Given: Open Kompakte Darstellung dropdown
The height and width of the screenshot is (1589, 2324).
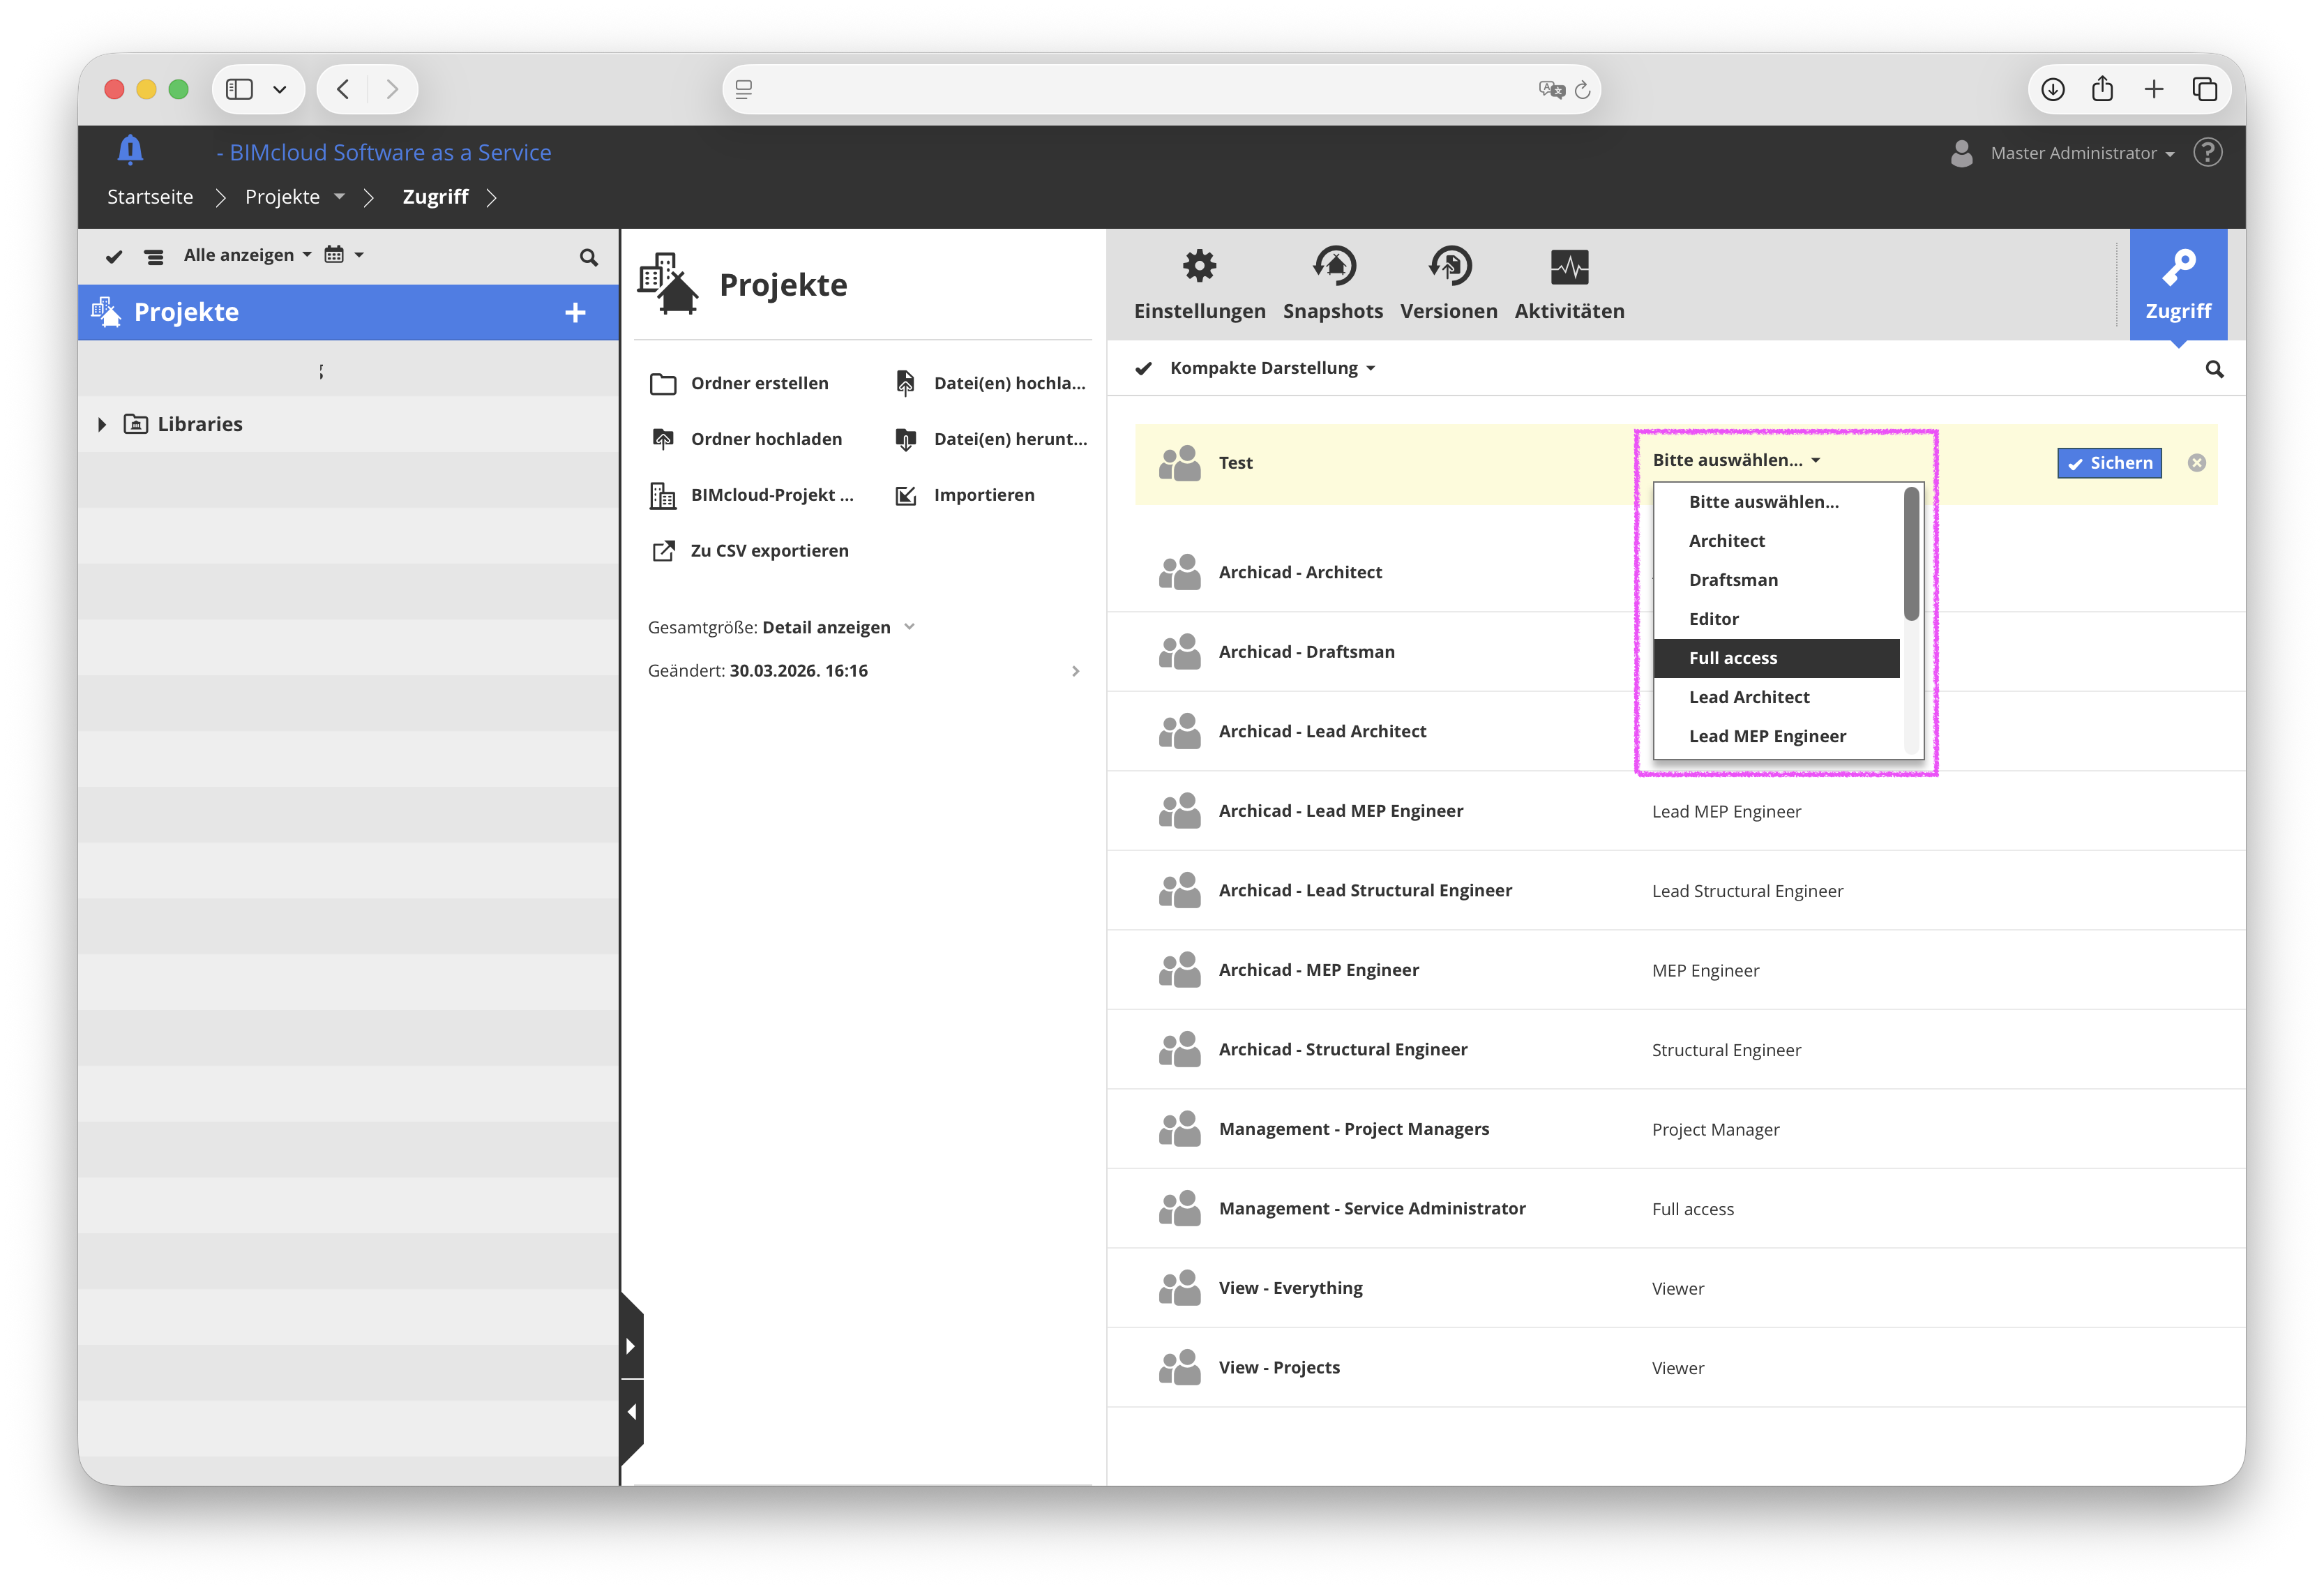Looking at the screenshot, I should (1272, 368).
